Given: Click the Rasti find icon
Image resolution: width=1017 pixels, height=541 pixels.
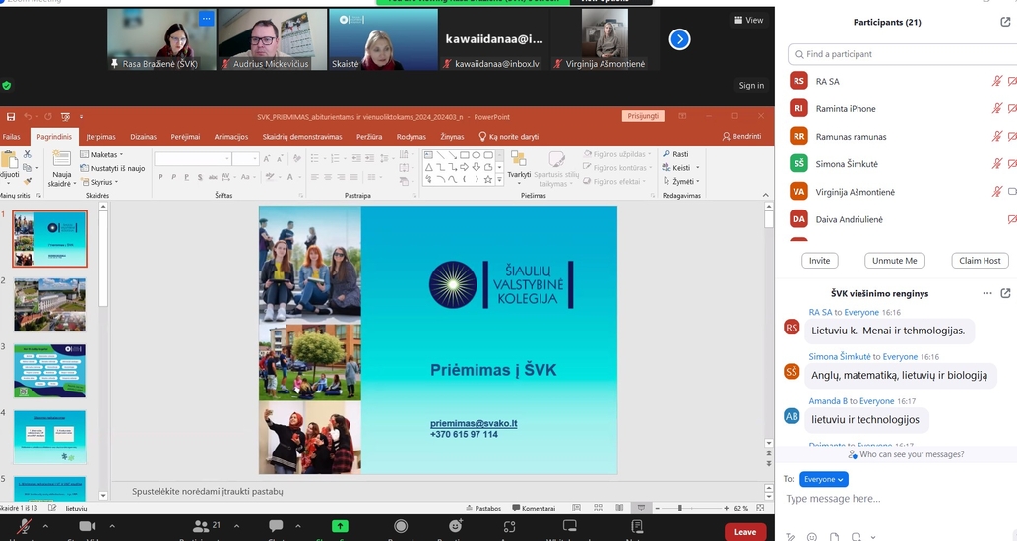Looking at the screenshot, I should [675, 154].
